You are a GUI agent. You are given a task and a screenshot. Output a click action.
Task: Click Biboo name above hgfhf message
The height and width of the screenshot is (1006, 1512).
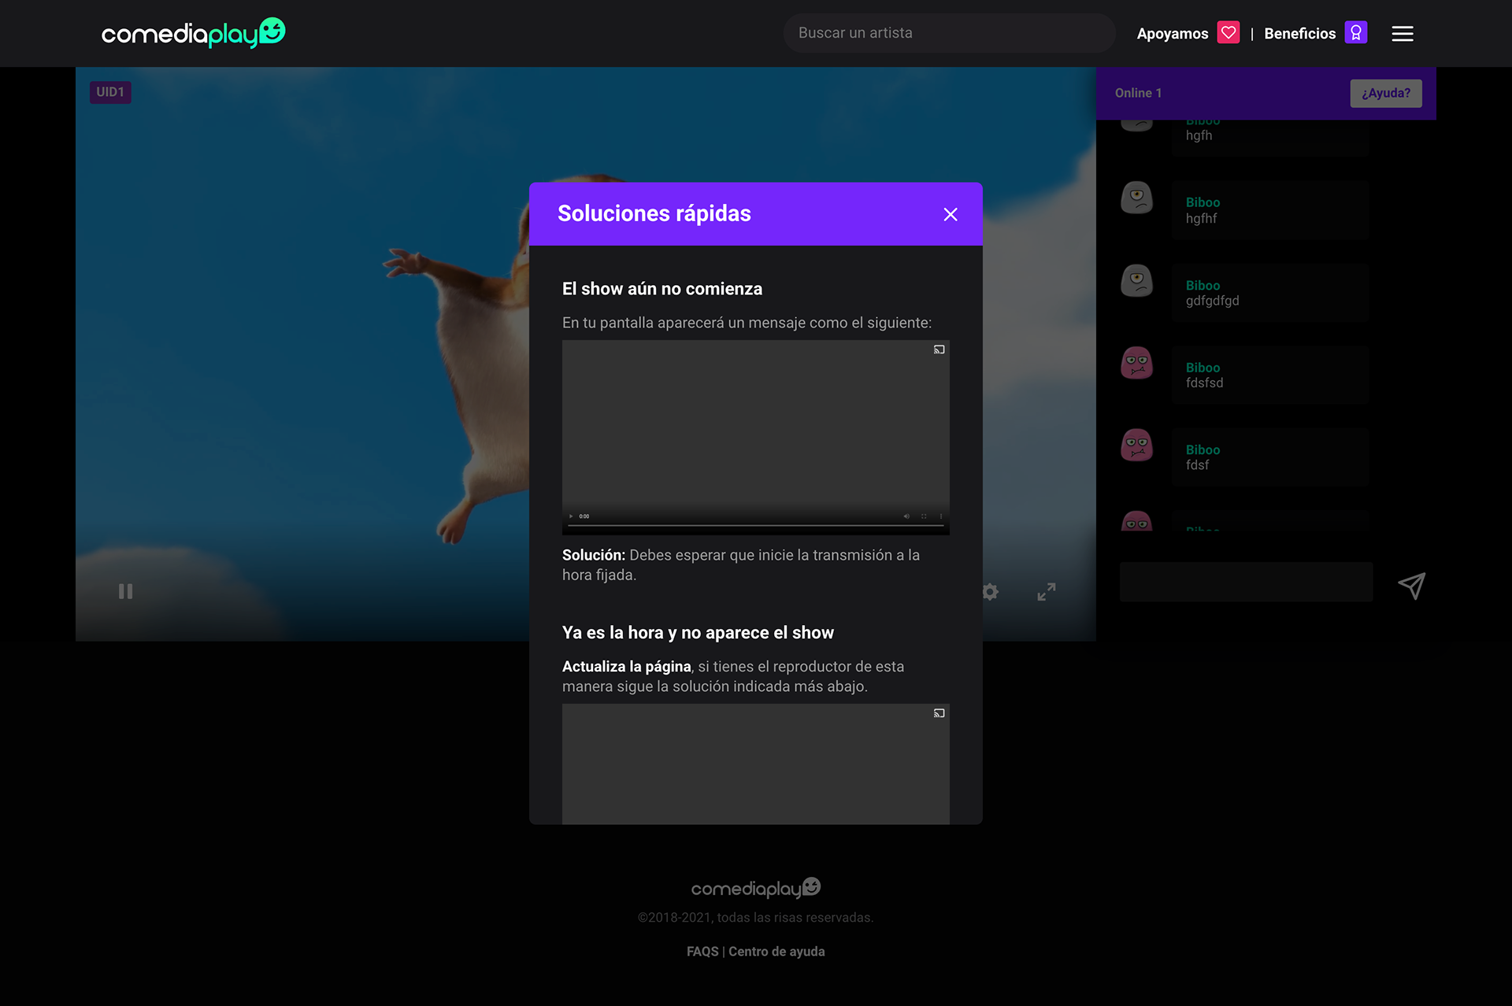[x=1203, y=202]
